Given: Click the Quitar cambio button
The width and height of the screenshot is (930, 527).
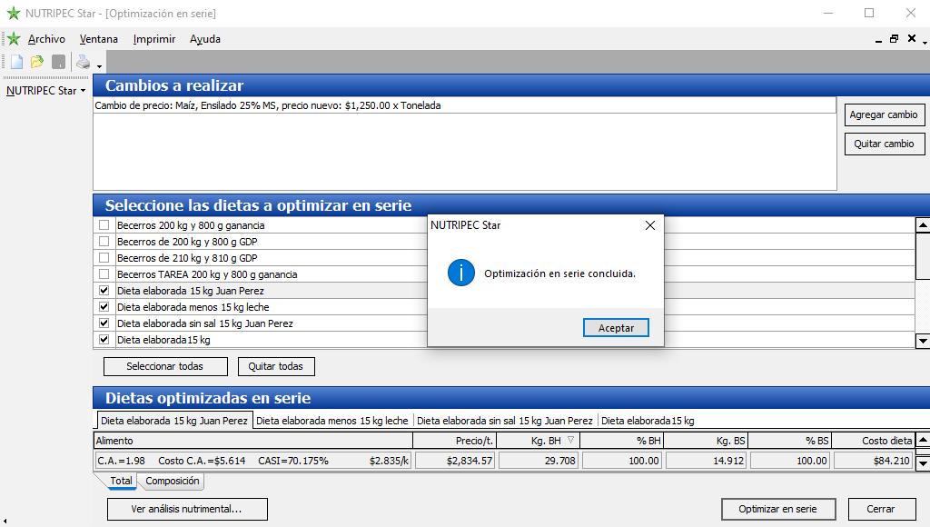Looking at the screenshot, I should tap(884, 144).
